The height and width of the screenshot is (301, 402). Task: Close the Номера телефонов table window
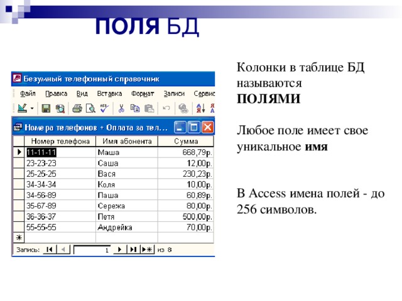(208, 127)
